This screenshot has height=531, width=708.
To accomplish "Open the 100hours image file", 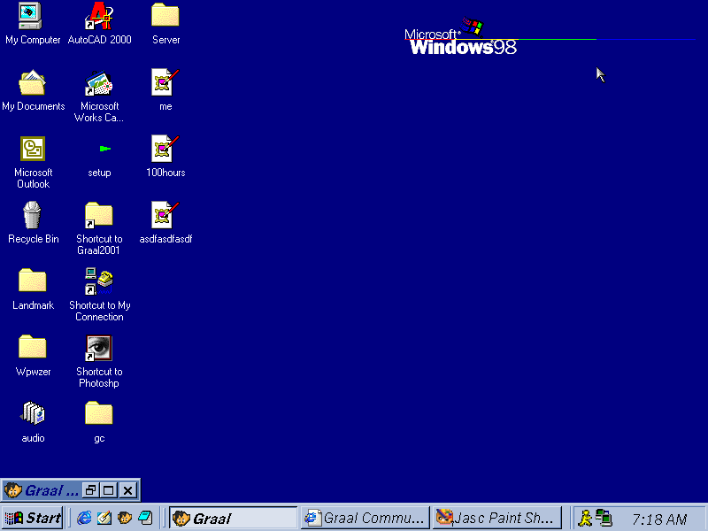I will [165, 149].
